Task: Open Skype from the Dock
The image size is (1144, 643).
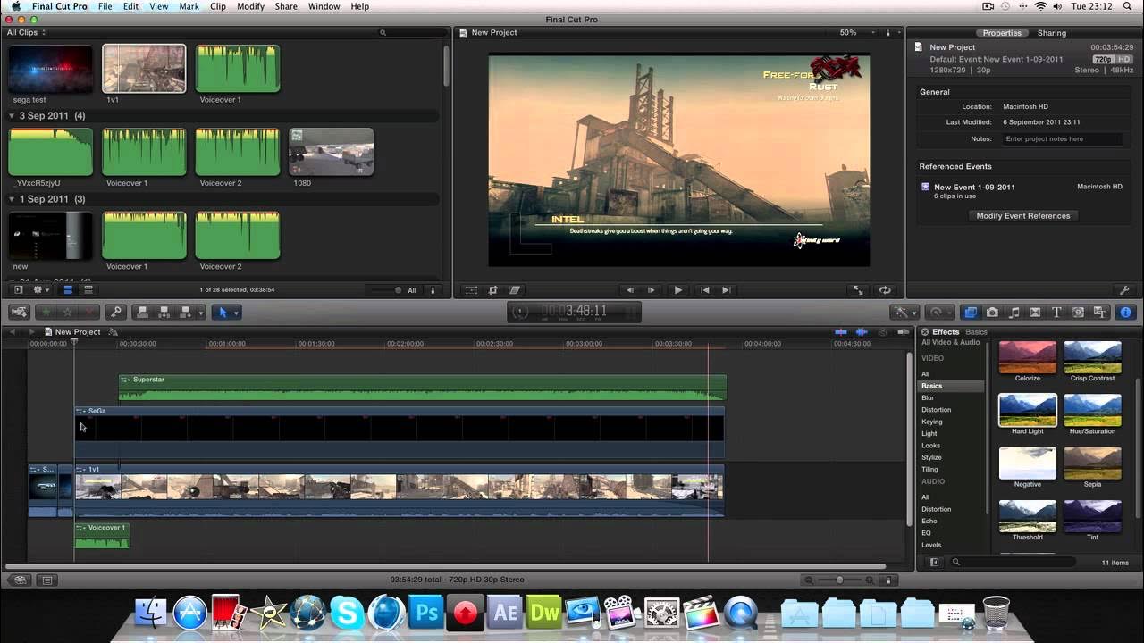Action: coord(347,613)
